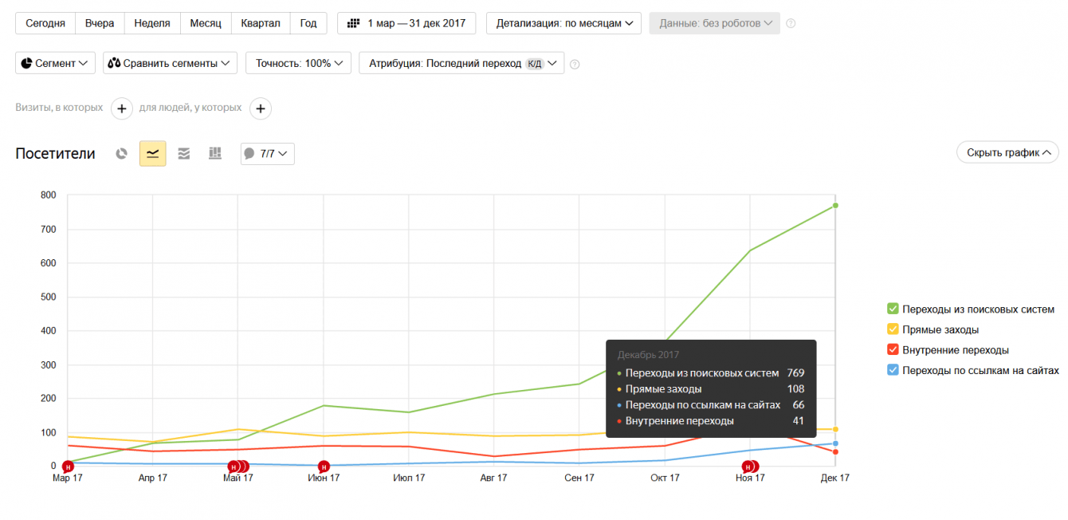Open help icon beside robots data filter
Viewport: 1068px width, 520px height.
[791, 23]
